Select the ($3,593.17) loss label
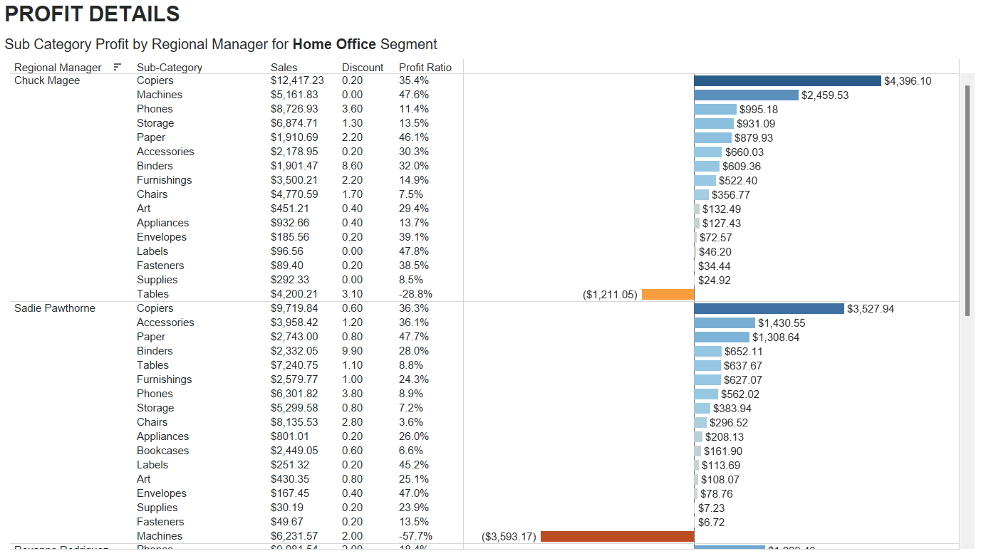This screenshot has height=556, width=981. click(509, 537)
